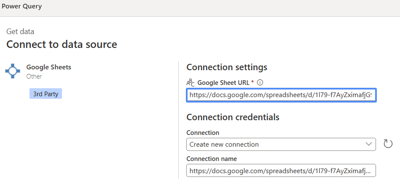Click the info icon beside Google Sheet URL
This screenshot has width=400, height=179.
[x=260, y=82]
